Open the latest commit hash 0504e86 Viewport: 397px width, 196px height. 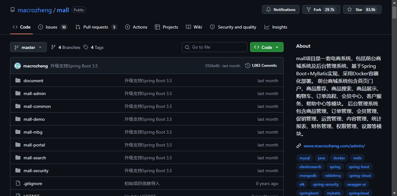click(212, 66)
